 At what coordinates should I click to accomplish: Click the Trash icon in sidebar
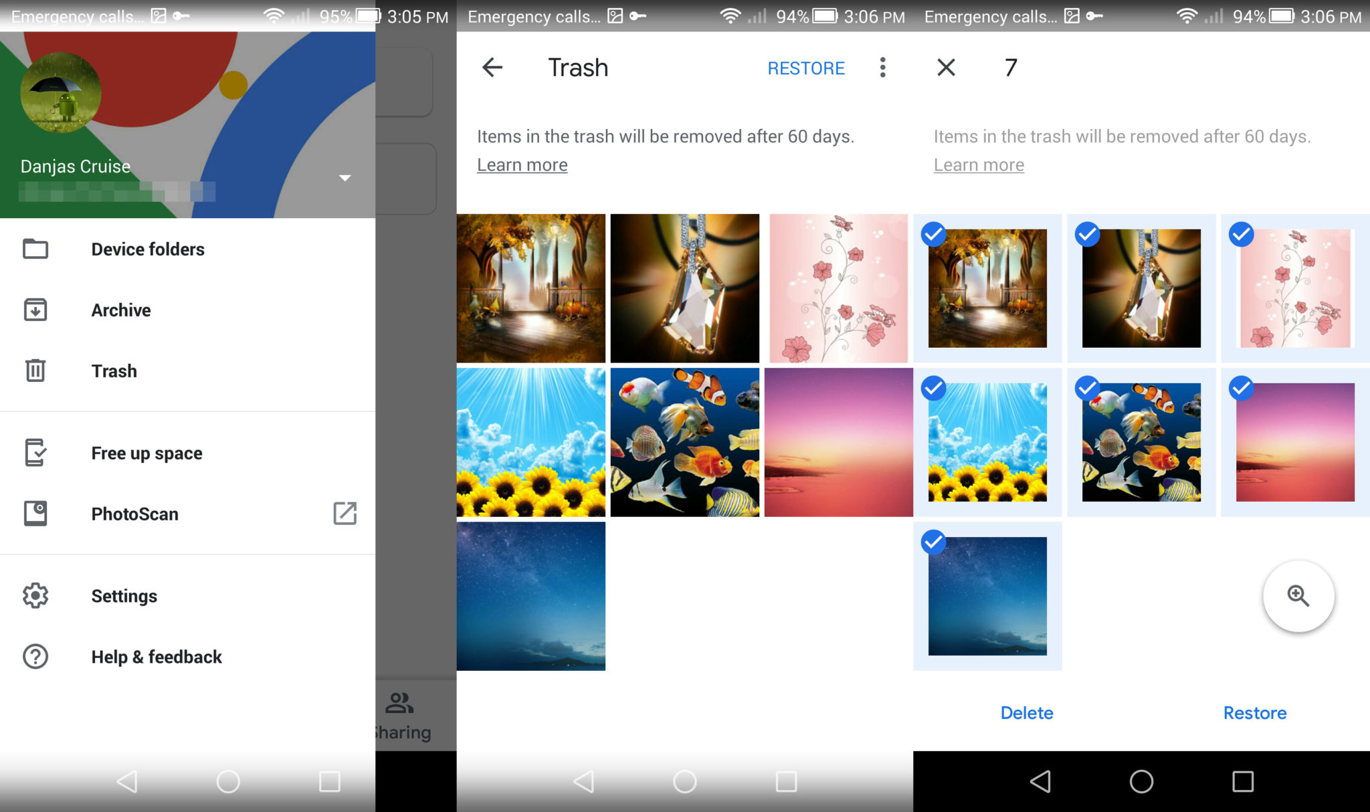[35, 371]
